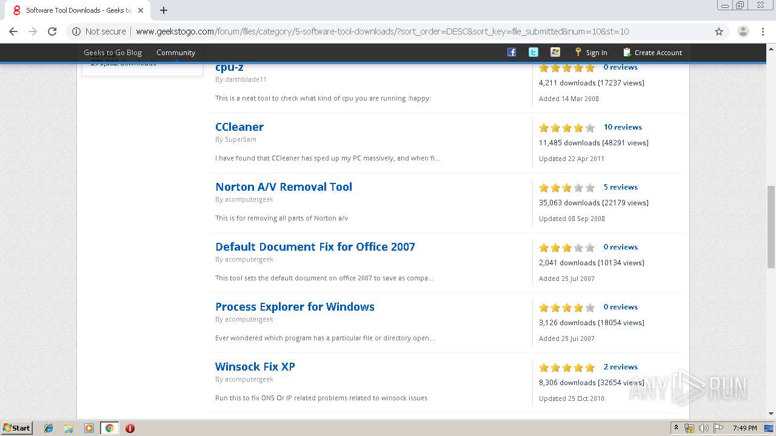Open Geeks to Go Blog menu item
The width and height of the screenshot is (776, 436).
click(113, 53)
